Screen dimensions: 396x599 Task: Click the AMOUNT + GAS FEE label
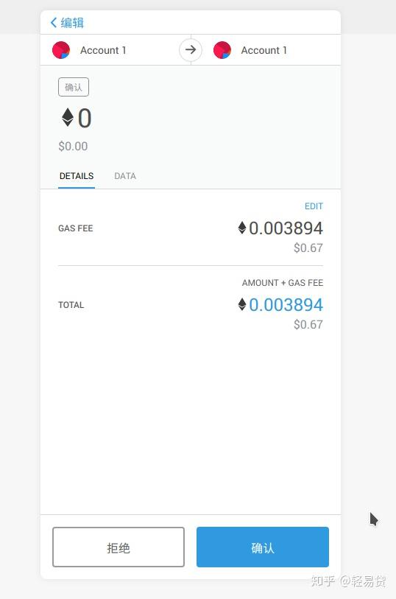point(283,283)
